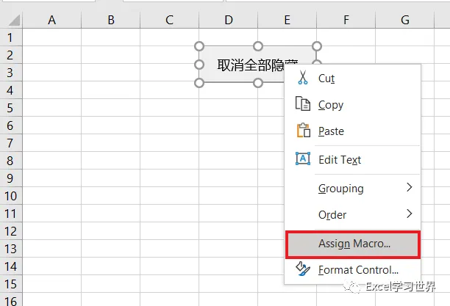
Task: Click the Copy pages icon
Action: [302, 104]
